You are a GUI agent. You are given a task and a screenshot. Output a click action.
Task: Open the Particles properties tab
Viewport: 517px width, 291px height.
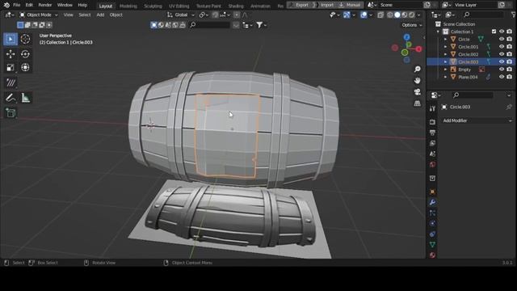click(433, 213)
